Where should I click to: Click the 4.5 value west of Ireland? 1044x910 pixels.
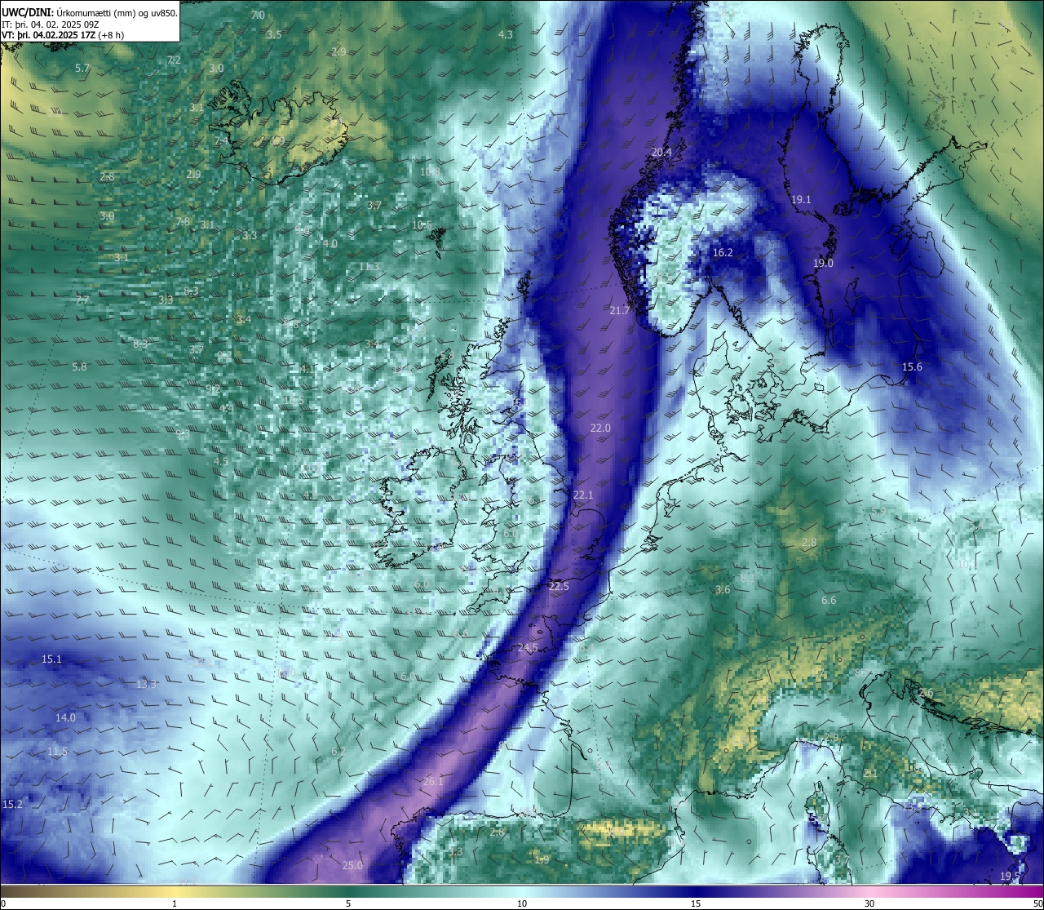[221, 461]
